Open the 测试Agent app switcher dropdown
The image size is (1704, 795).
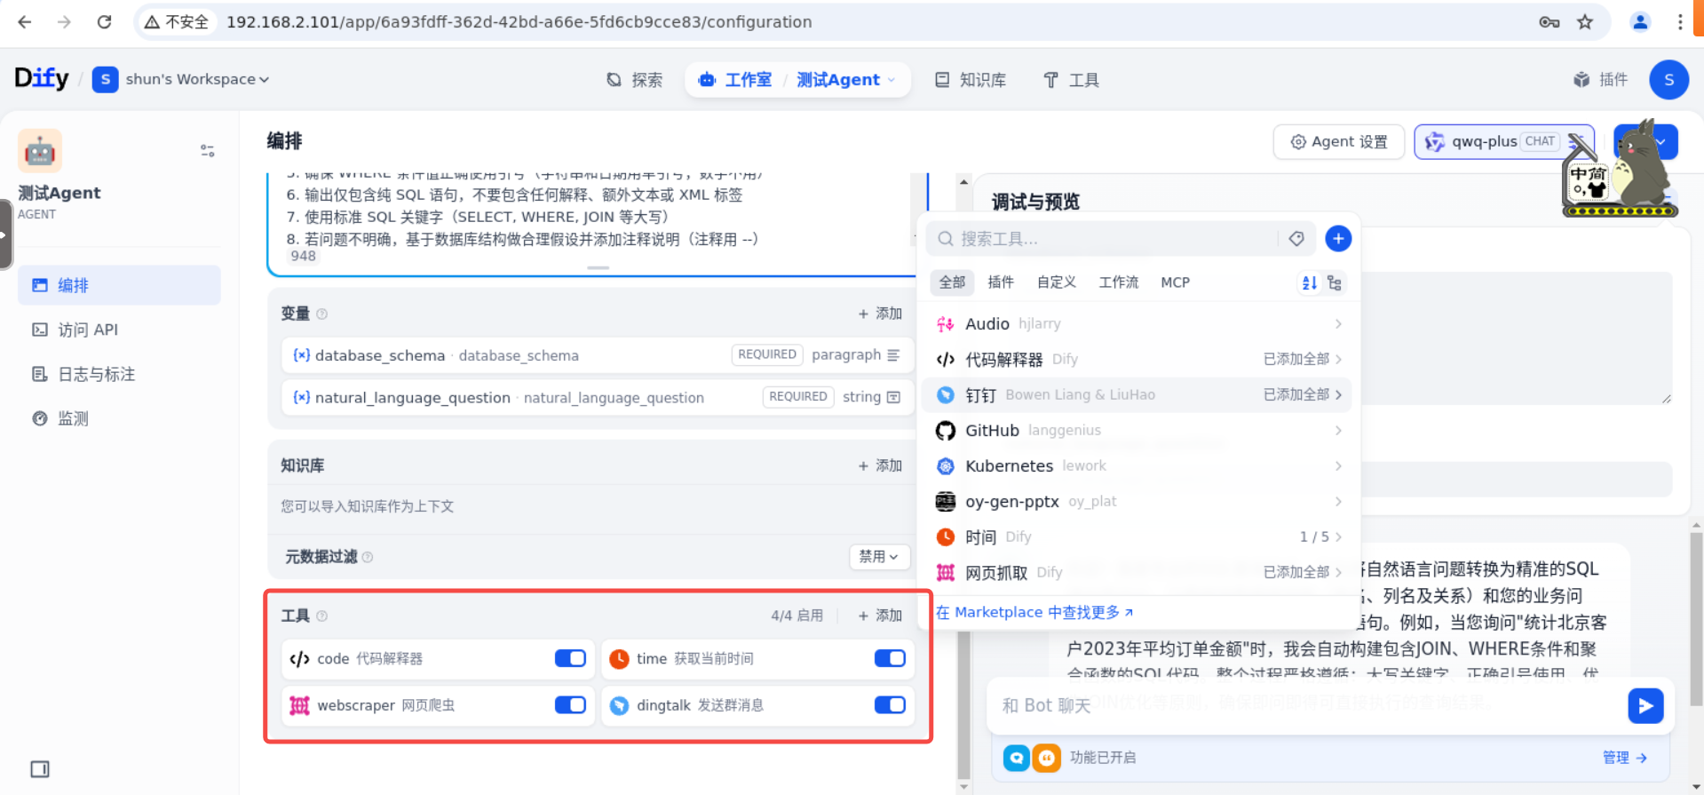(846, 80)
